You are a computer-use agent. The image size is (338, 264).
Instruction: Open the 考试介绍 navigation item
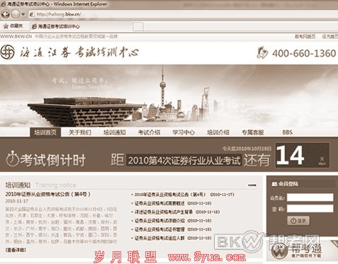coord(149,132)
